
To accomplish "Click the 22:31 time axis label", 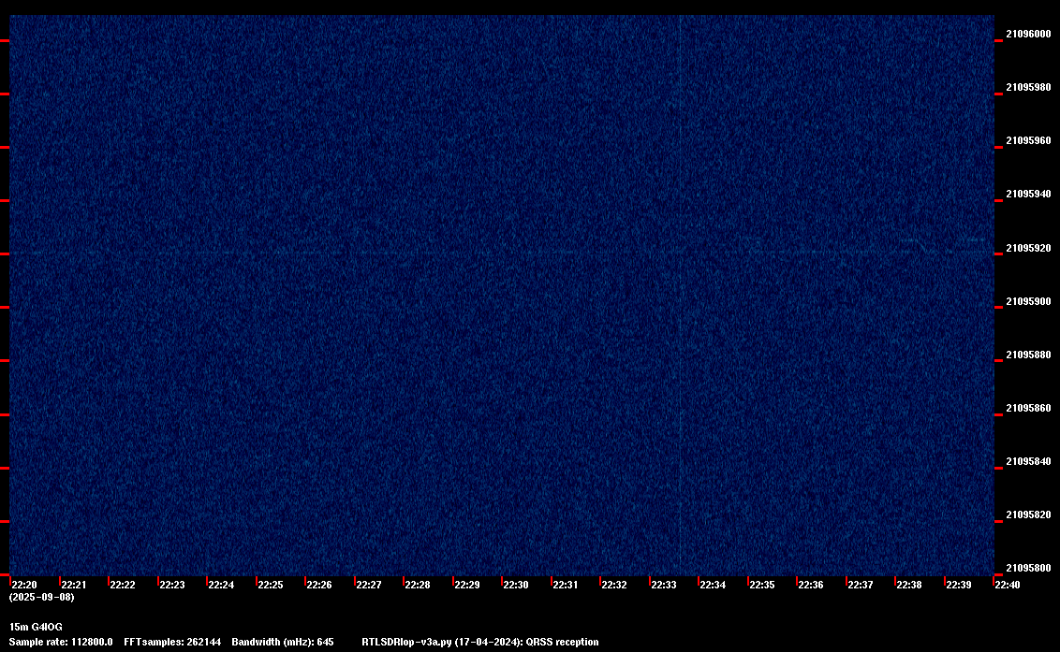I will [566, 585].
